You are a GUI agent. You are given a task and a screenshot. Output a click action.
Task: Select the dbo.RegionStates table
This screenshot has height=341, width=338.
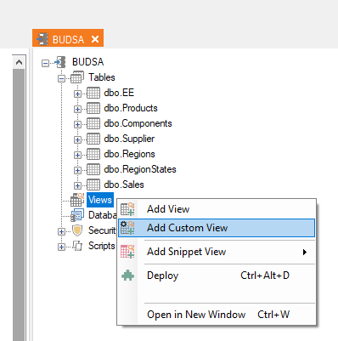click(140, 169)
